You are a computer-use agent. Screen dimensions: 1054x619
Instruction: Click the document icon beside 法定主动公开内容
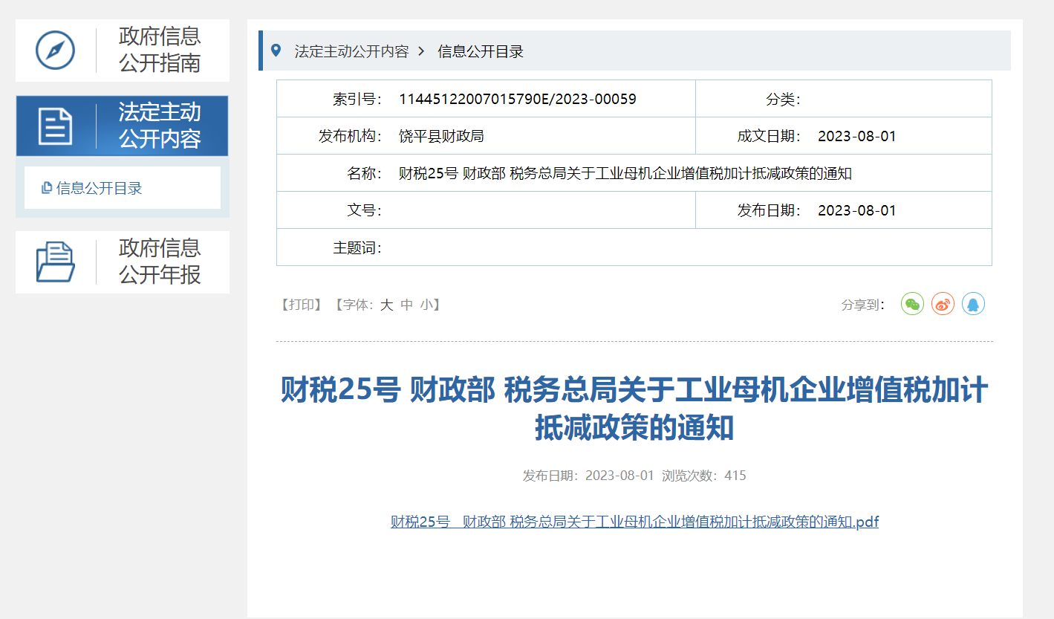click(56, 126)
